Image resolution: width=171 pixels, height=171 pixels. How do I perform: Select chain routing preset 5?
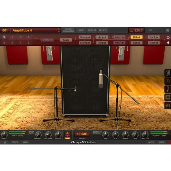[4, 43]
